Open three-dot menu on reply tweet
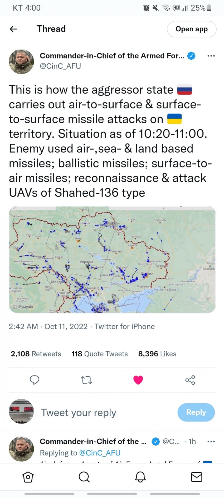 click(211, 442)
